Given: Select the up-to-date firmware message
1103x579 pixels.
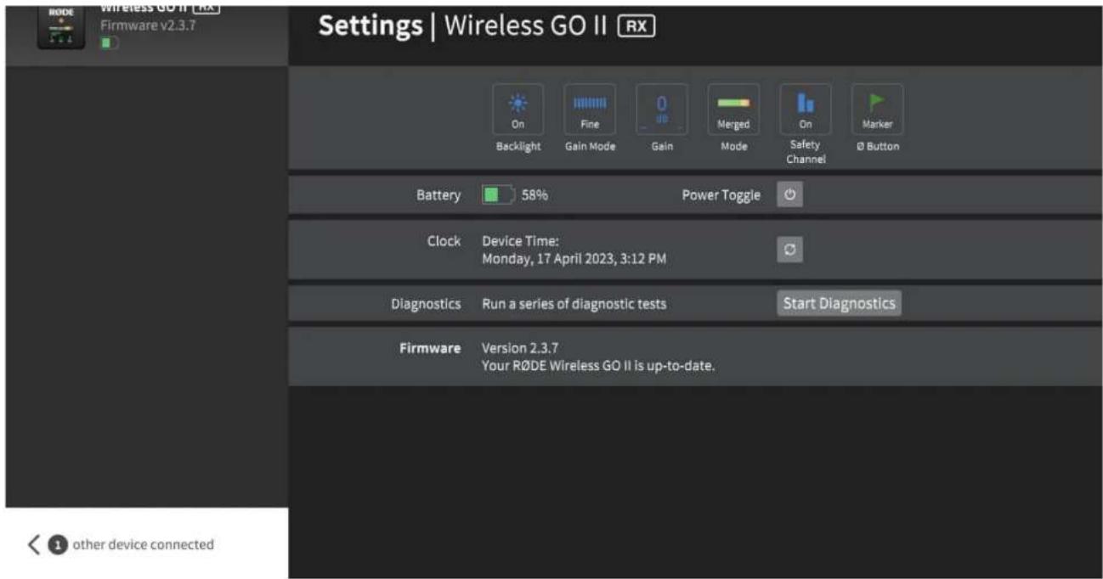Looking at the screenshot, I should 598,367.
